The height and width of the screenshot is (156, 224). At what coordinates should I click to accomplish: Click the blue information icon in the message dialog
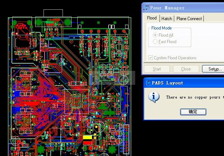tap(154, 97)
